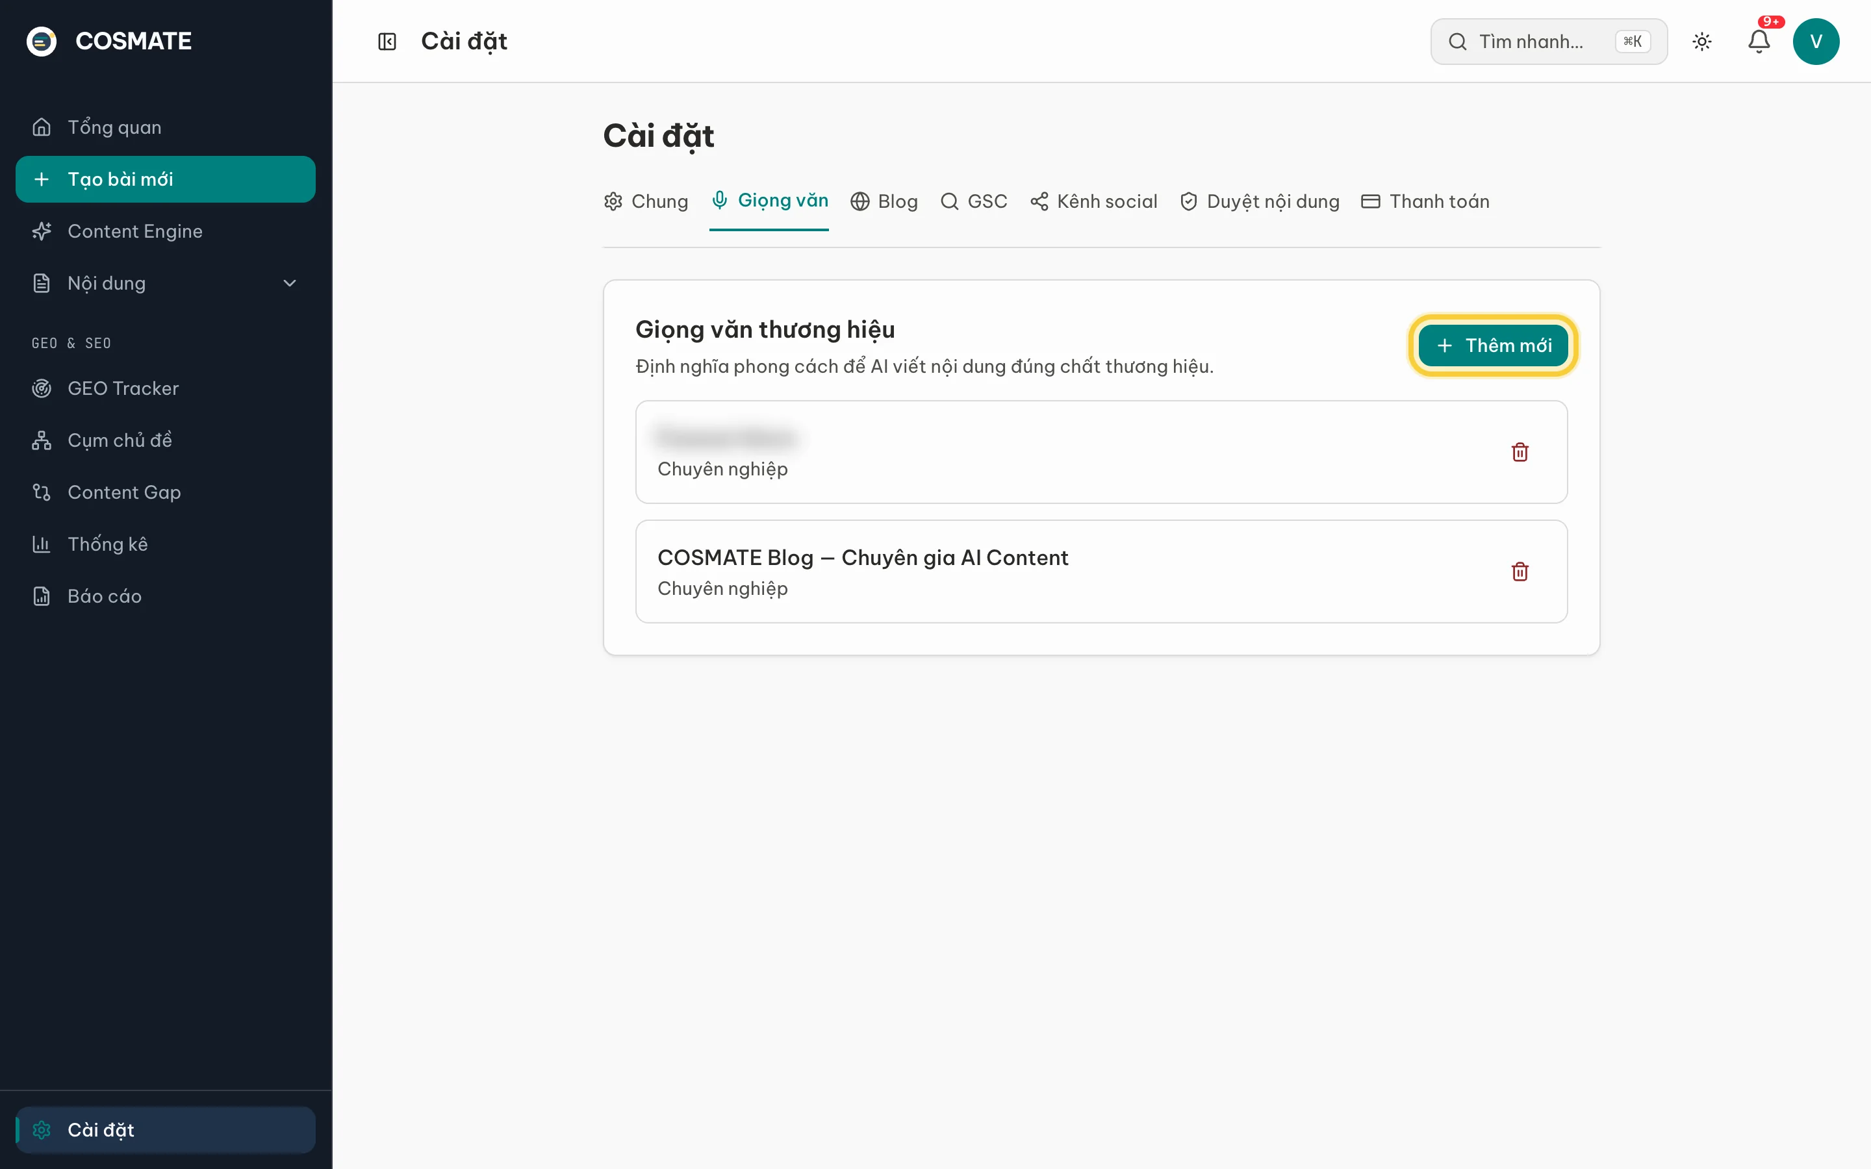Viewport: 1871px width, 1169px height.
Task: Open Báo cáo reports
Action: click(166, 596)
